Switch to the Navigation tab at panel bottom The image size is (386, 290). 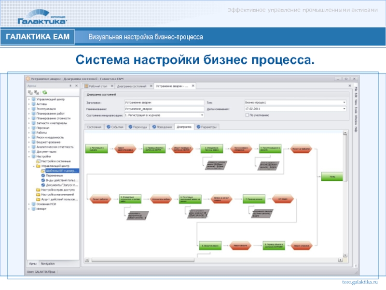click(x=48, y=263)
